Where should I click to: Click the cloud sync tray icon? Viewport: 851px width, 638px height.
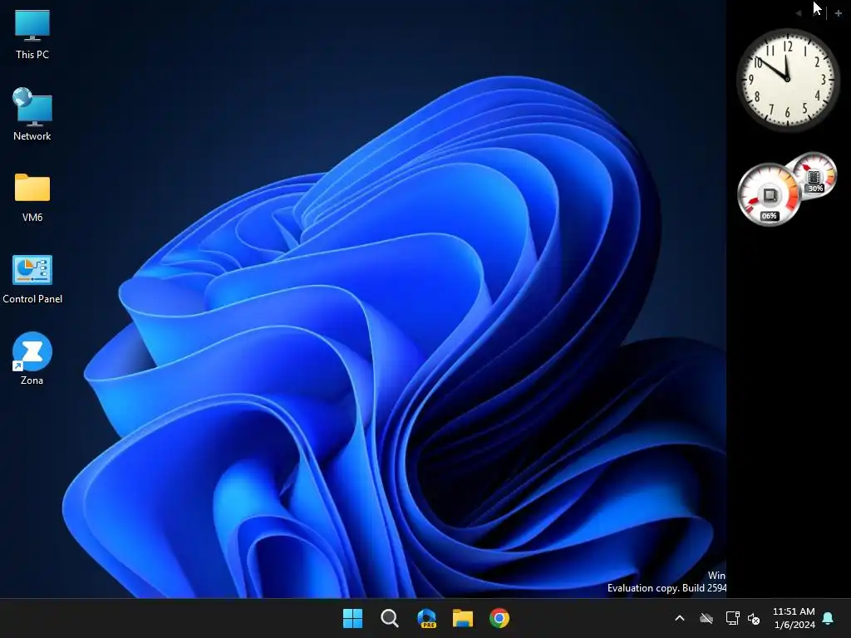[x=706, y=618]
